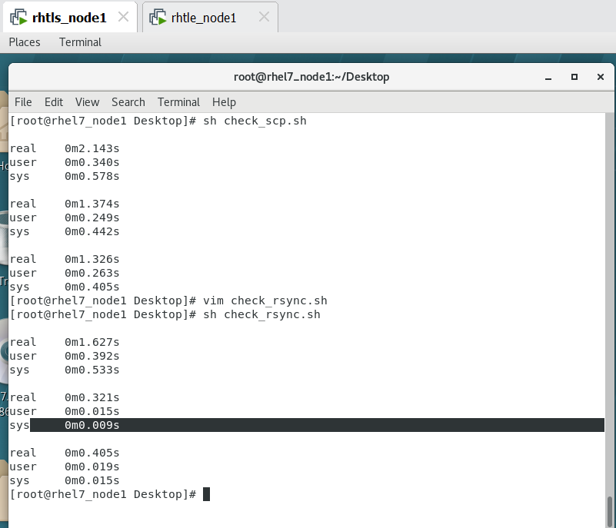Switch to the rhtls_node1 tab
This screenshot has height=528, width=616.
coord(69,18)
